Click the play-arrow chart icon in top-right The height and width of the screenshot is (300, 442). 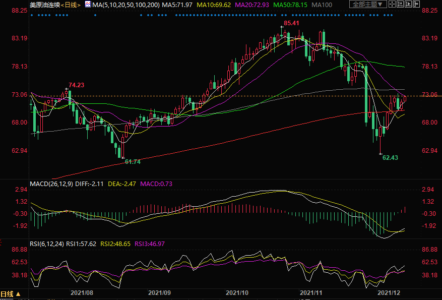409,5
